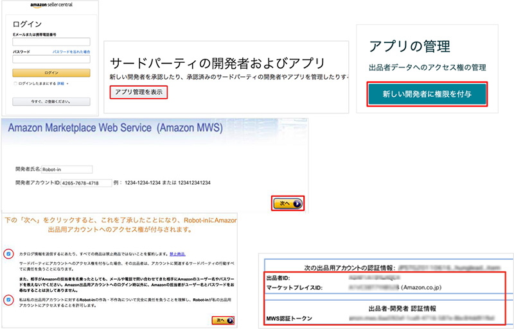Viewport: 514px width, 329px height.
Task: Open the 禁止商品 link
Action: (177, 254)
